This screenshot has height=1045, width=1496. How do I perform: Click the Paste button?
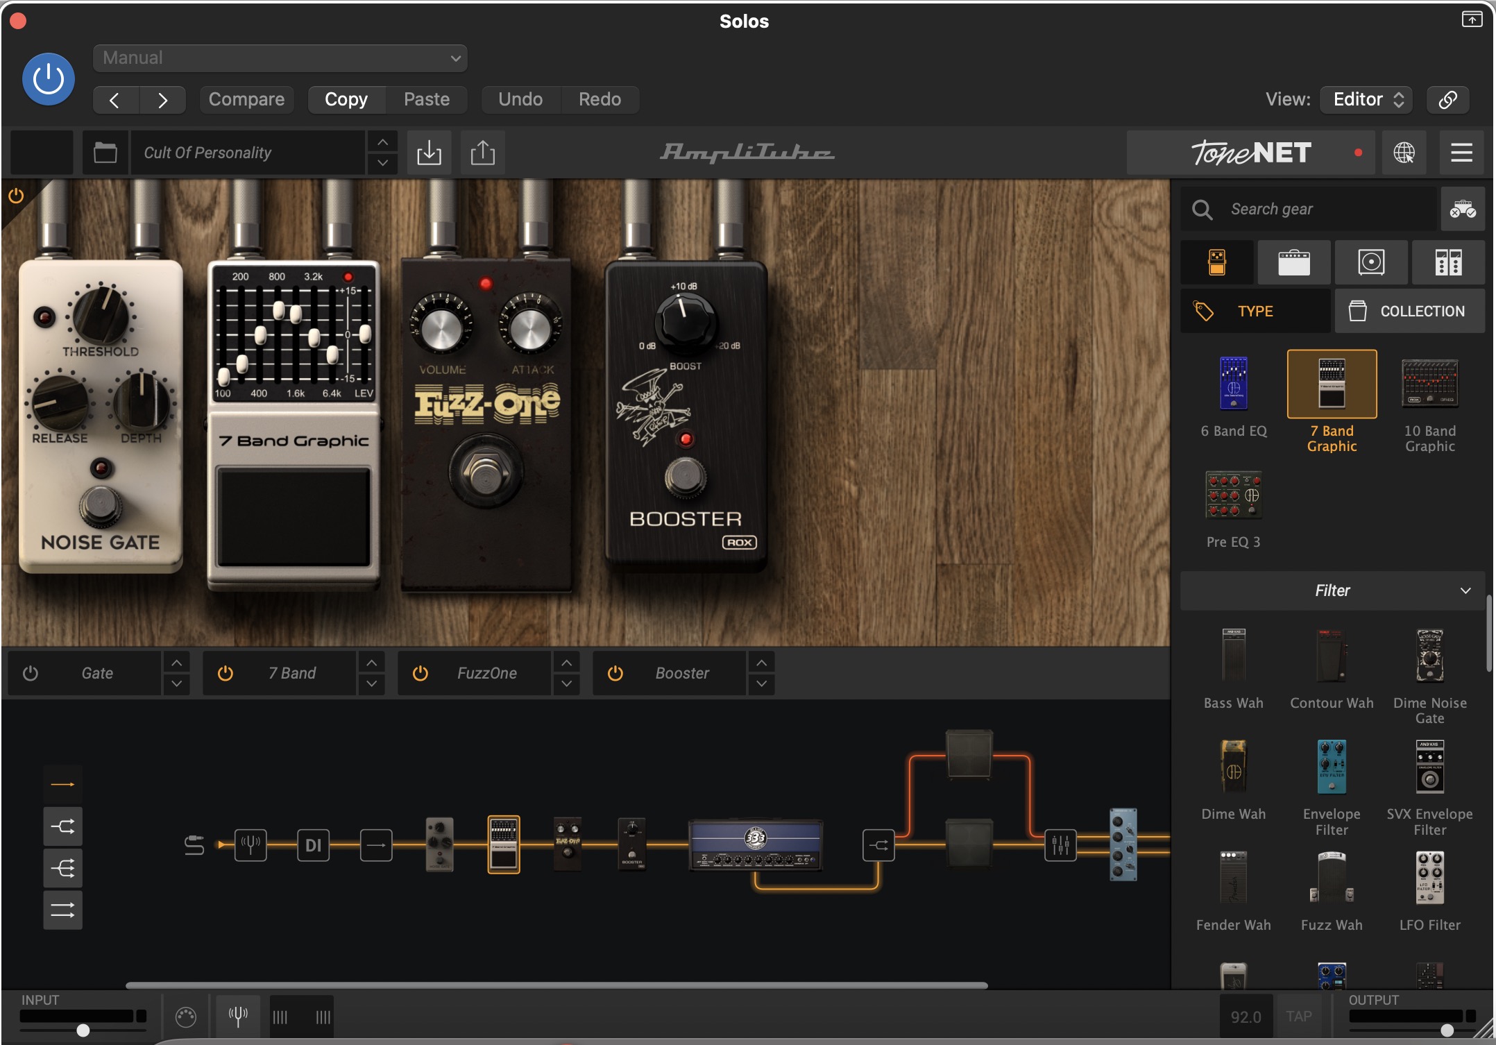(427, 100)
